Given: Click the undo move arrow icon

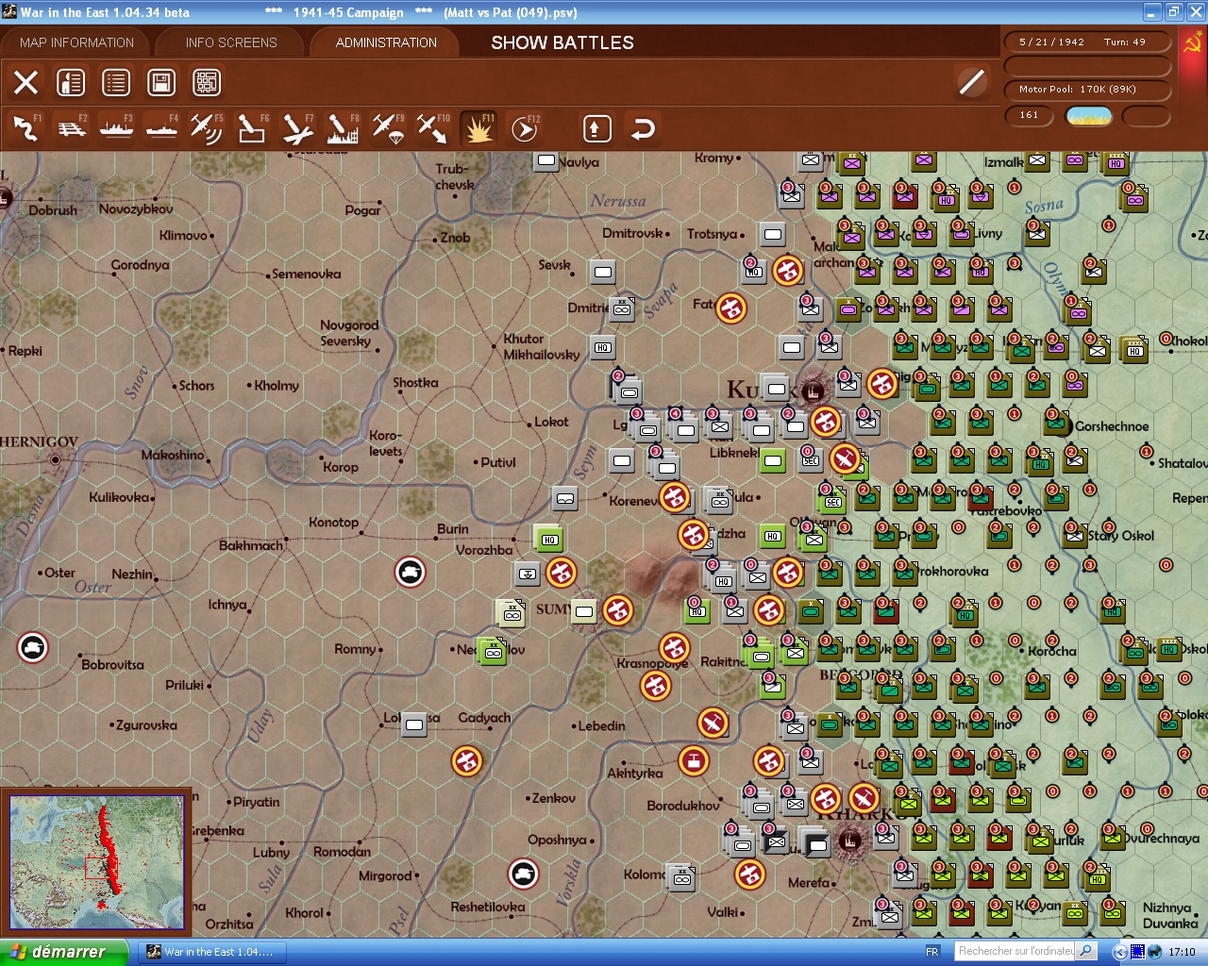Looking at the screenshot, I should (643, 128).
